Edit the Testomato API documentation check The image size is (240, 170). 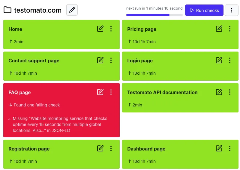[219, 92]
